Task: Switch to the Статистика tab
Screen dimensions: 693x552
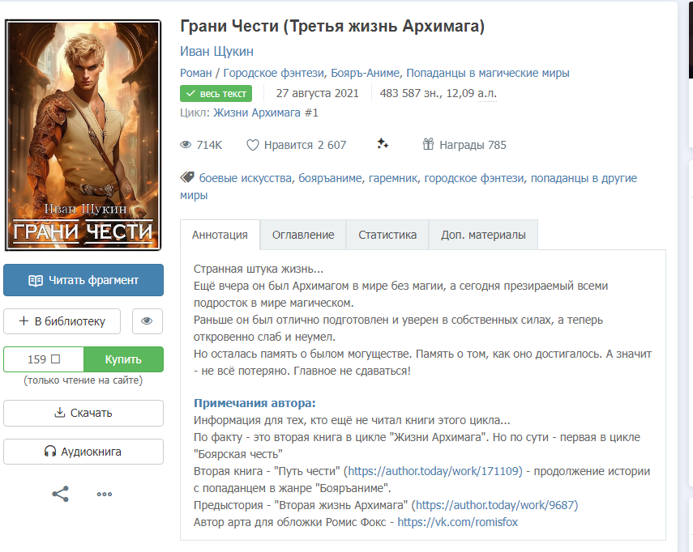Action: 387,235
